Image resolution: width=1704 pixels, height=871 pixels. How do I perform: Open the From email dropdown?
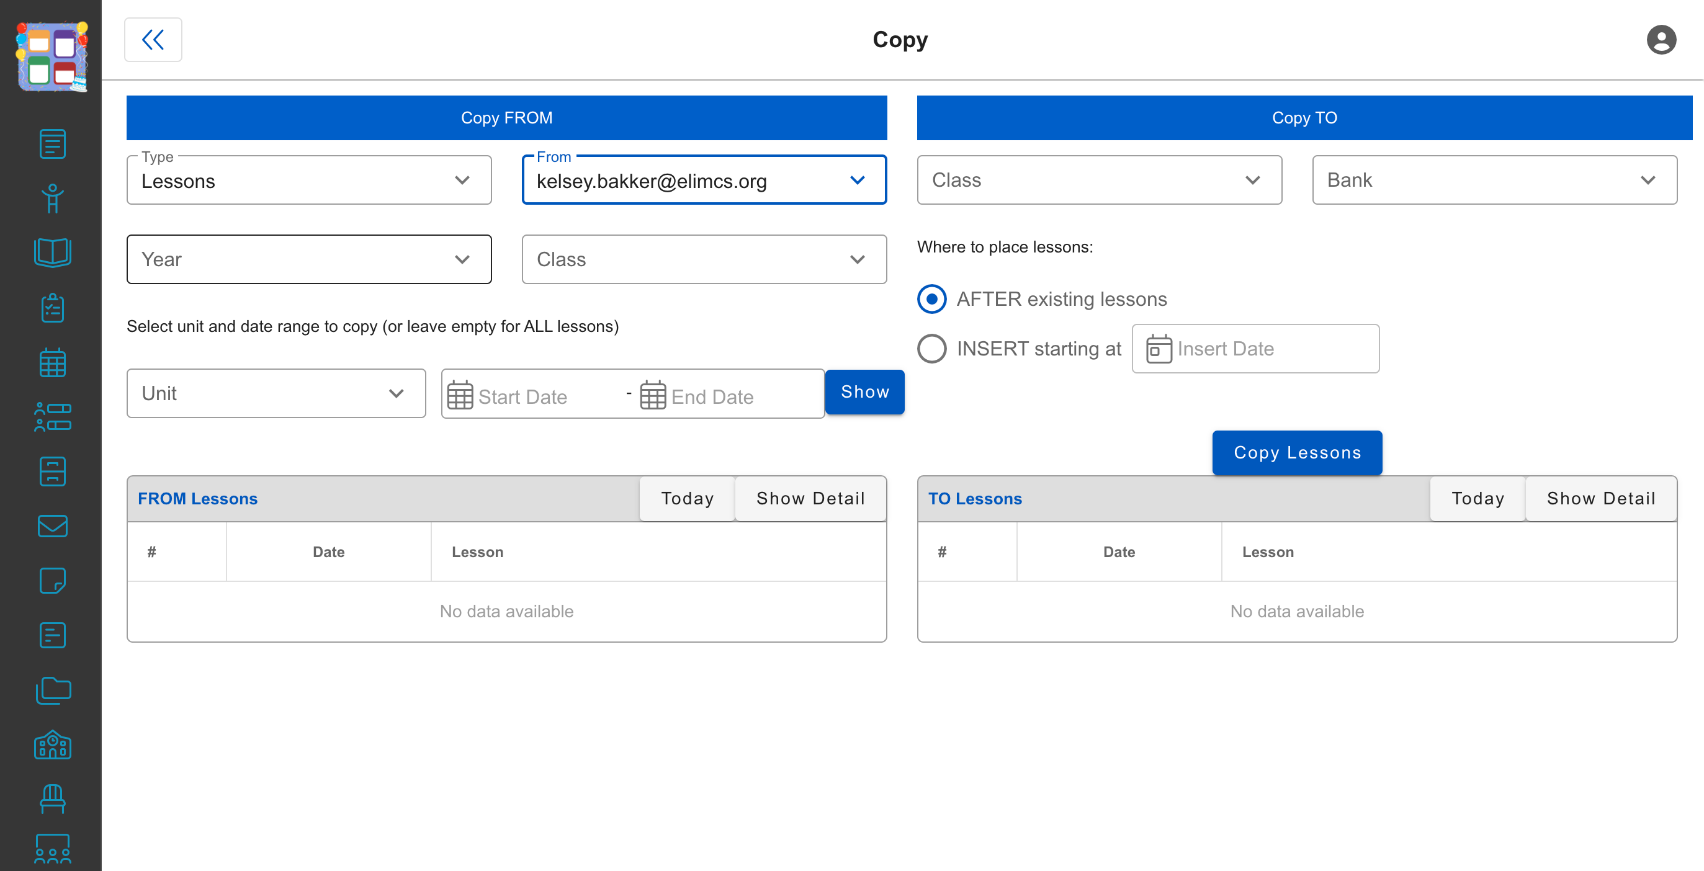click(704, 180)
